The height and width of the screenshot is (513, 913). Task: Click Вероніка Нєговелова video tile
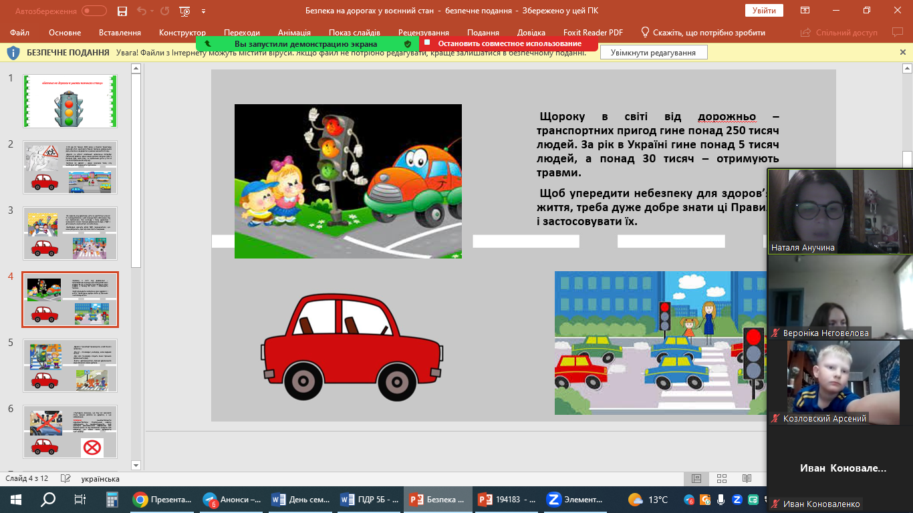tap(840, 297)
